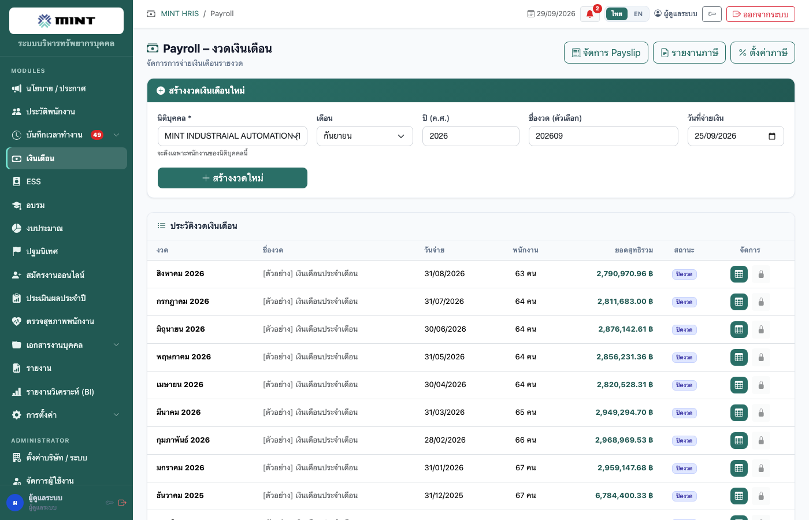This screenshot has width=809, height=520.
Task: Follow MINT HRIS breadcrumb link
Action: 180,14
